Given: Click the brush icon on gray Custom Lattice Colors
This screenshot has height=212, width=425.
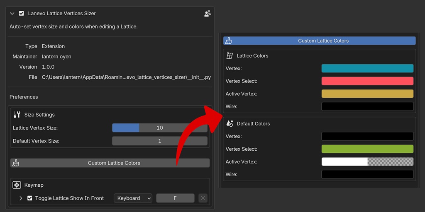Looking at the screenshot, I should coord(16,163).
